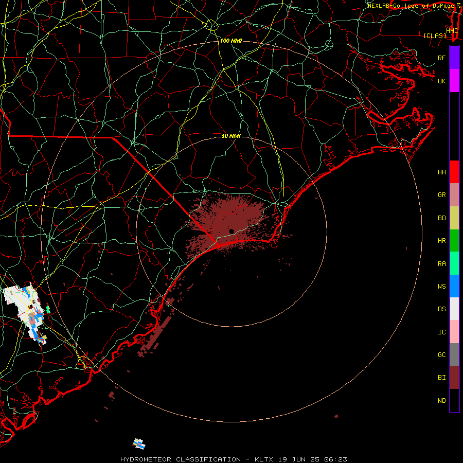Click the UK magenta legend swatch
This screenshot has height=463, width=463.
454,81
